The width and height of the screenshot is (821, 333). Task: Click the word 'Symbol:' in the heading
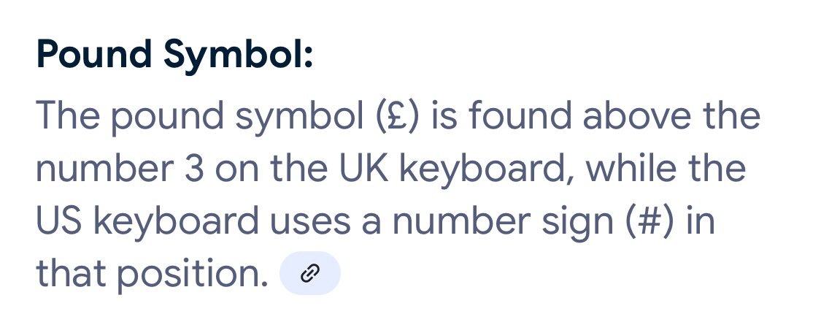(238, 56)
